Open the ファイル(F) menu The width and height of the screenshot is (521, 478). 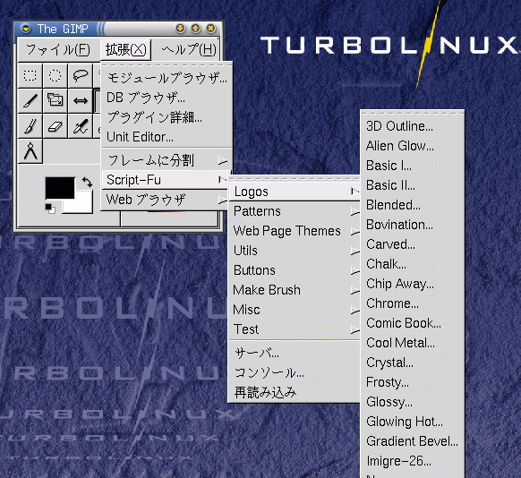58,50
